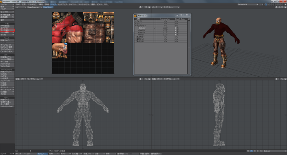
Task: Open ウィンドウ menu
Action: point(7,12)
